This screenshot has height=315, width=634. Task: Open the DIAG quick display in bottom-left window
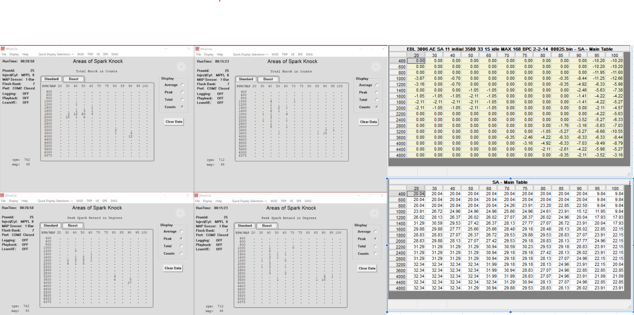[x=114, y=201]
